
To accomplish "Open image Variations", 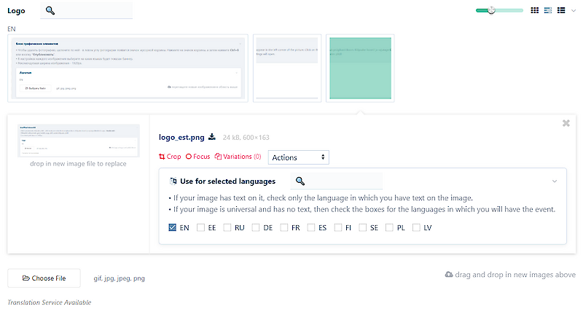I will pyautogui.click(x=238, y=157).
